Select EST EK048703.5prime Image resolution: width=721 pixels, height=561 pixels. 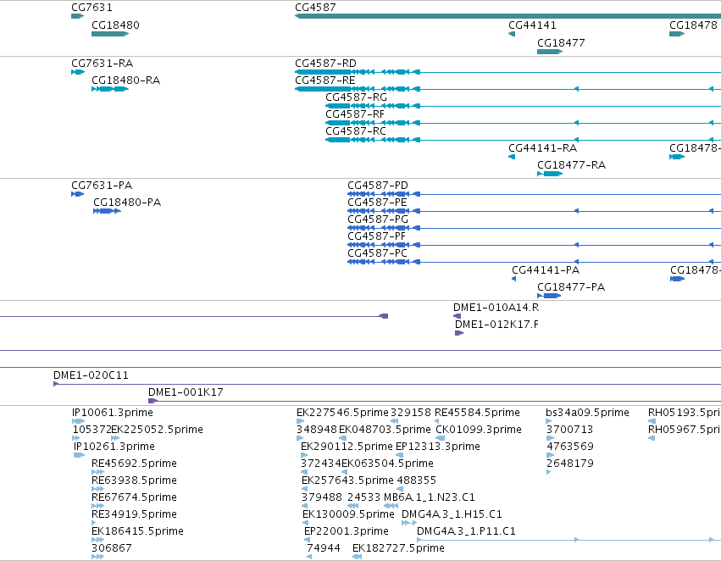click(385, 430)
